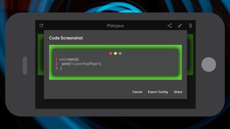Click the Export Config button

coord(158,92)
